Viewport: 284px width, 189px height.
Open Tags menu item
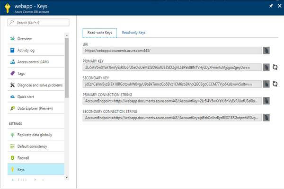coord(36,73)
